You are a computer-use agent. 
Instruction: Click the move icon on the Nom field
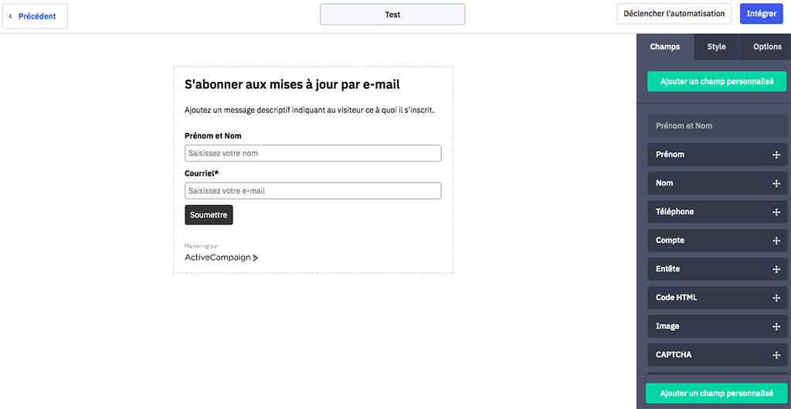click(x=776, y=183)
